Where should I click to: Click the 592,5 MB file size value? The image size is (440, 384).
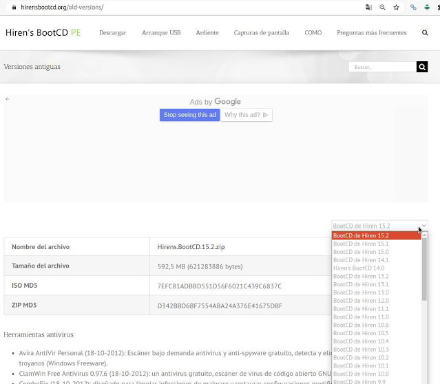coord(200,266)
